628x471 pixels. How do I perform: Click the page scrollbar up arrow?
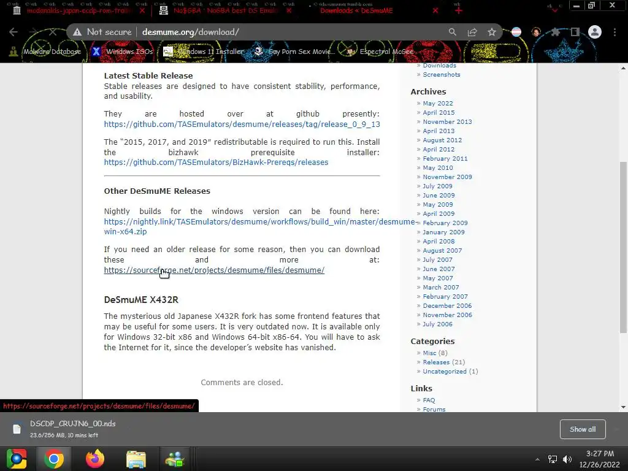pyautogui.click(x=623, y=68)
